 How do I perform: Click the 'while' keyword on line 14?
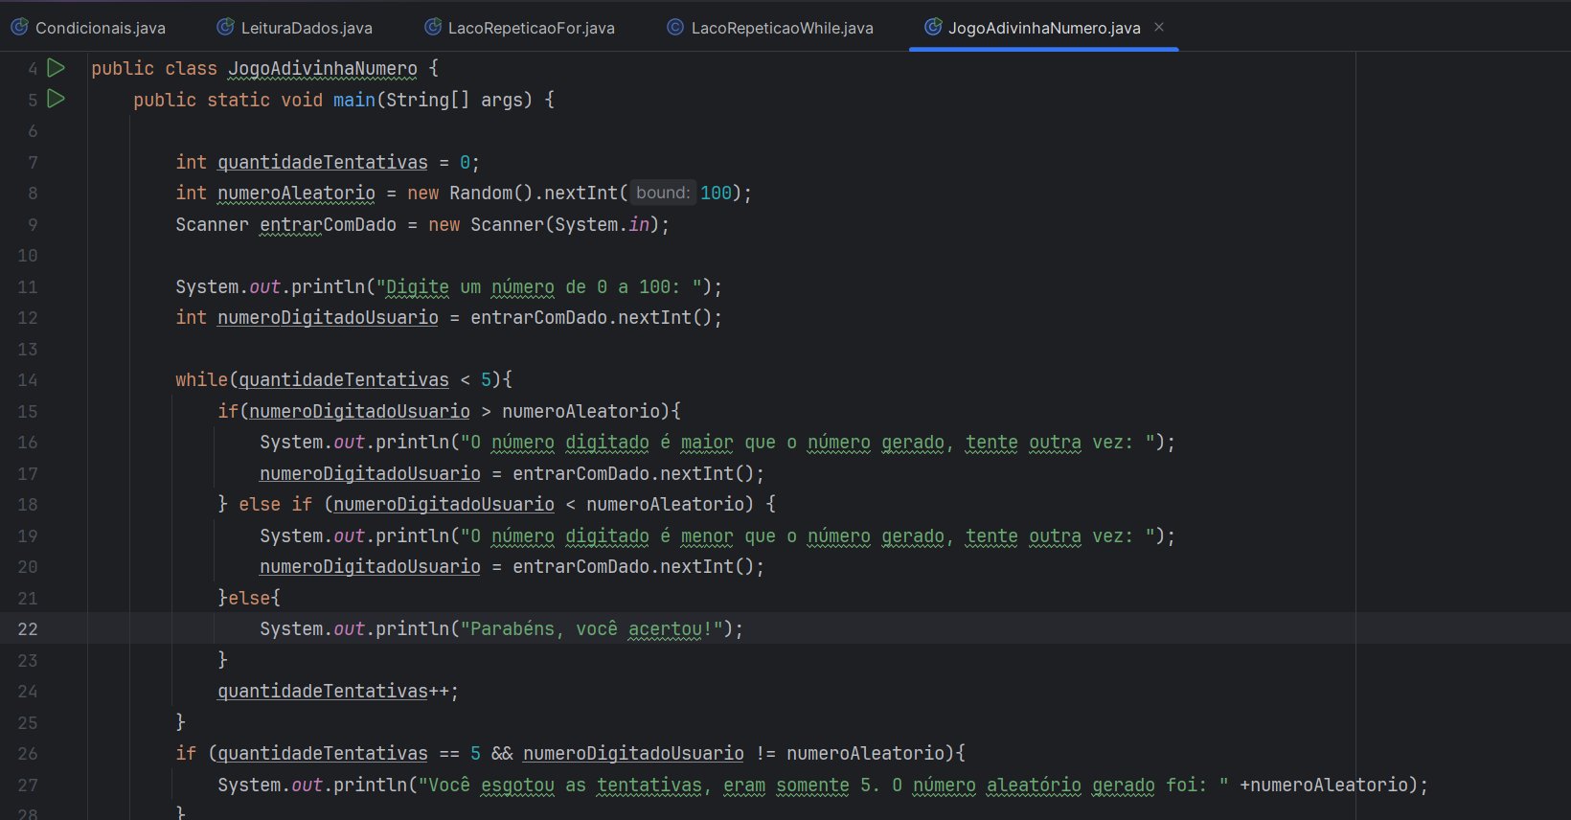coord(201,380)
